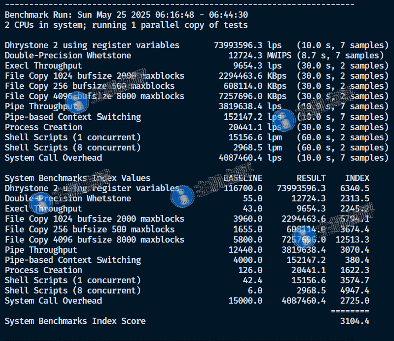
Task: Click the Shell Scripts (1 concurrent) baseline 42.4
Action: click(x=252, y=280)
